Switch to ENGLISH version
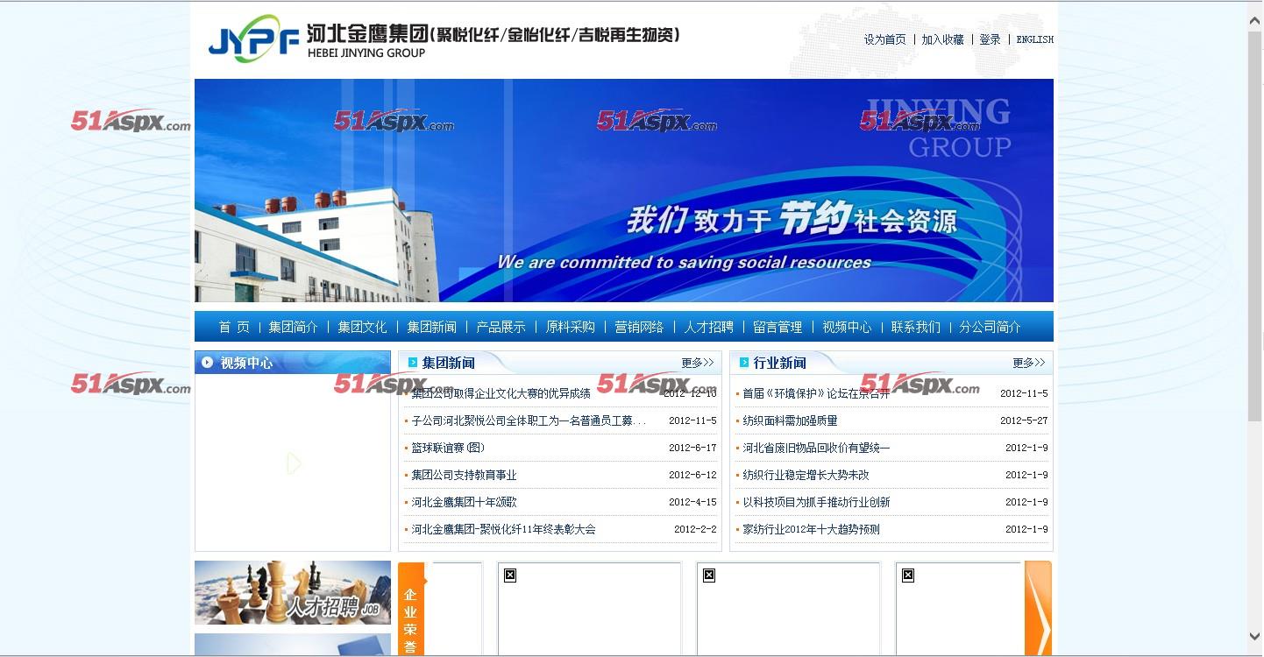Screen dimensions: 1264x657 click(1034, 39)
